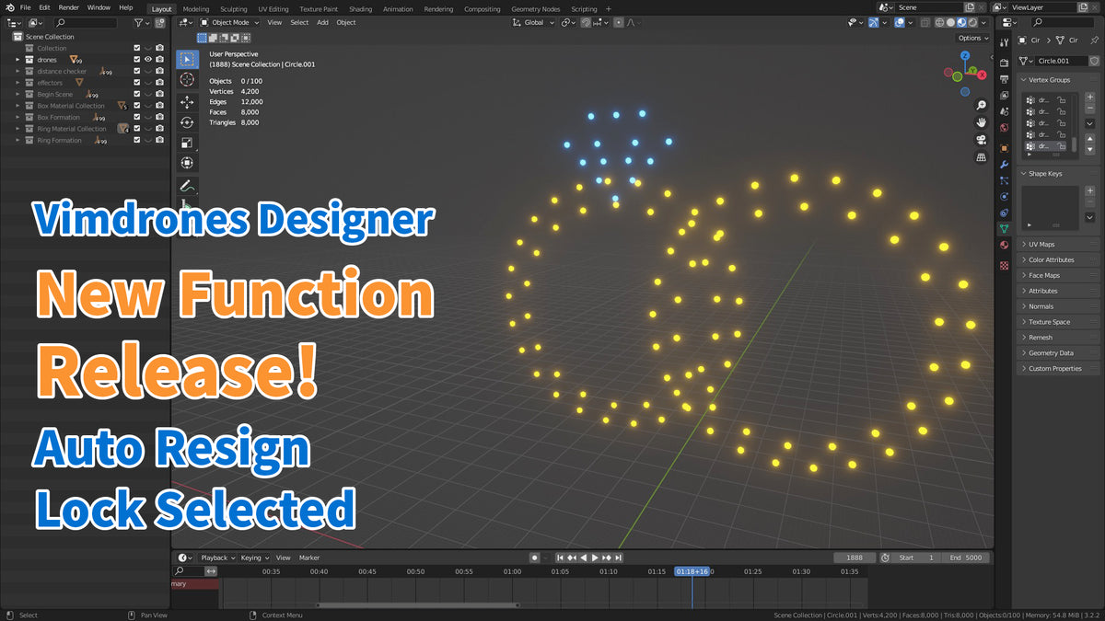This screenshot has height=621, width=1105.
Task: Toggle snapping with the magnet icon
Action: tap(564, 22)
